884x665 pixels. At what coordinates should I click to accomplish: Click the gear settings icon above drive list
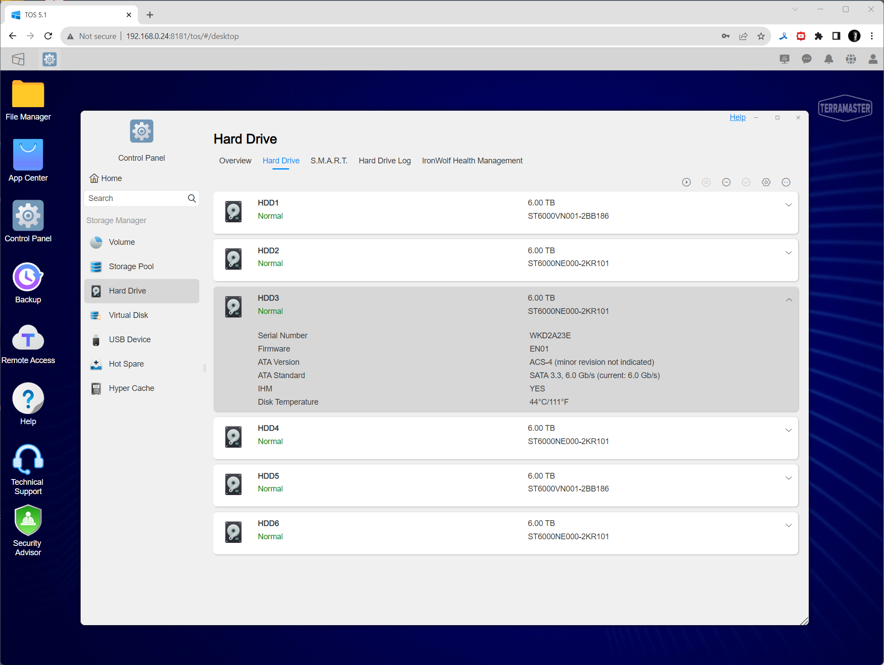tap(766, 182)
